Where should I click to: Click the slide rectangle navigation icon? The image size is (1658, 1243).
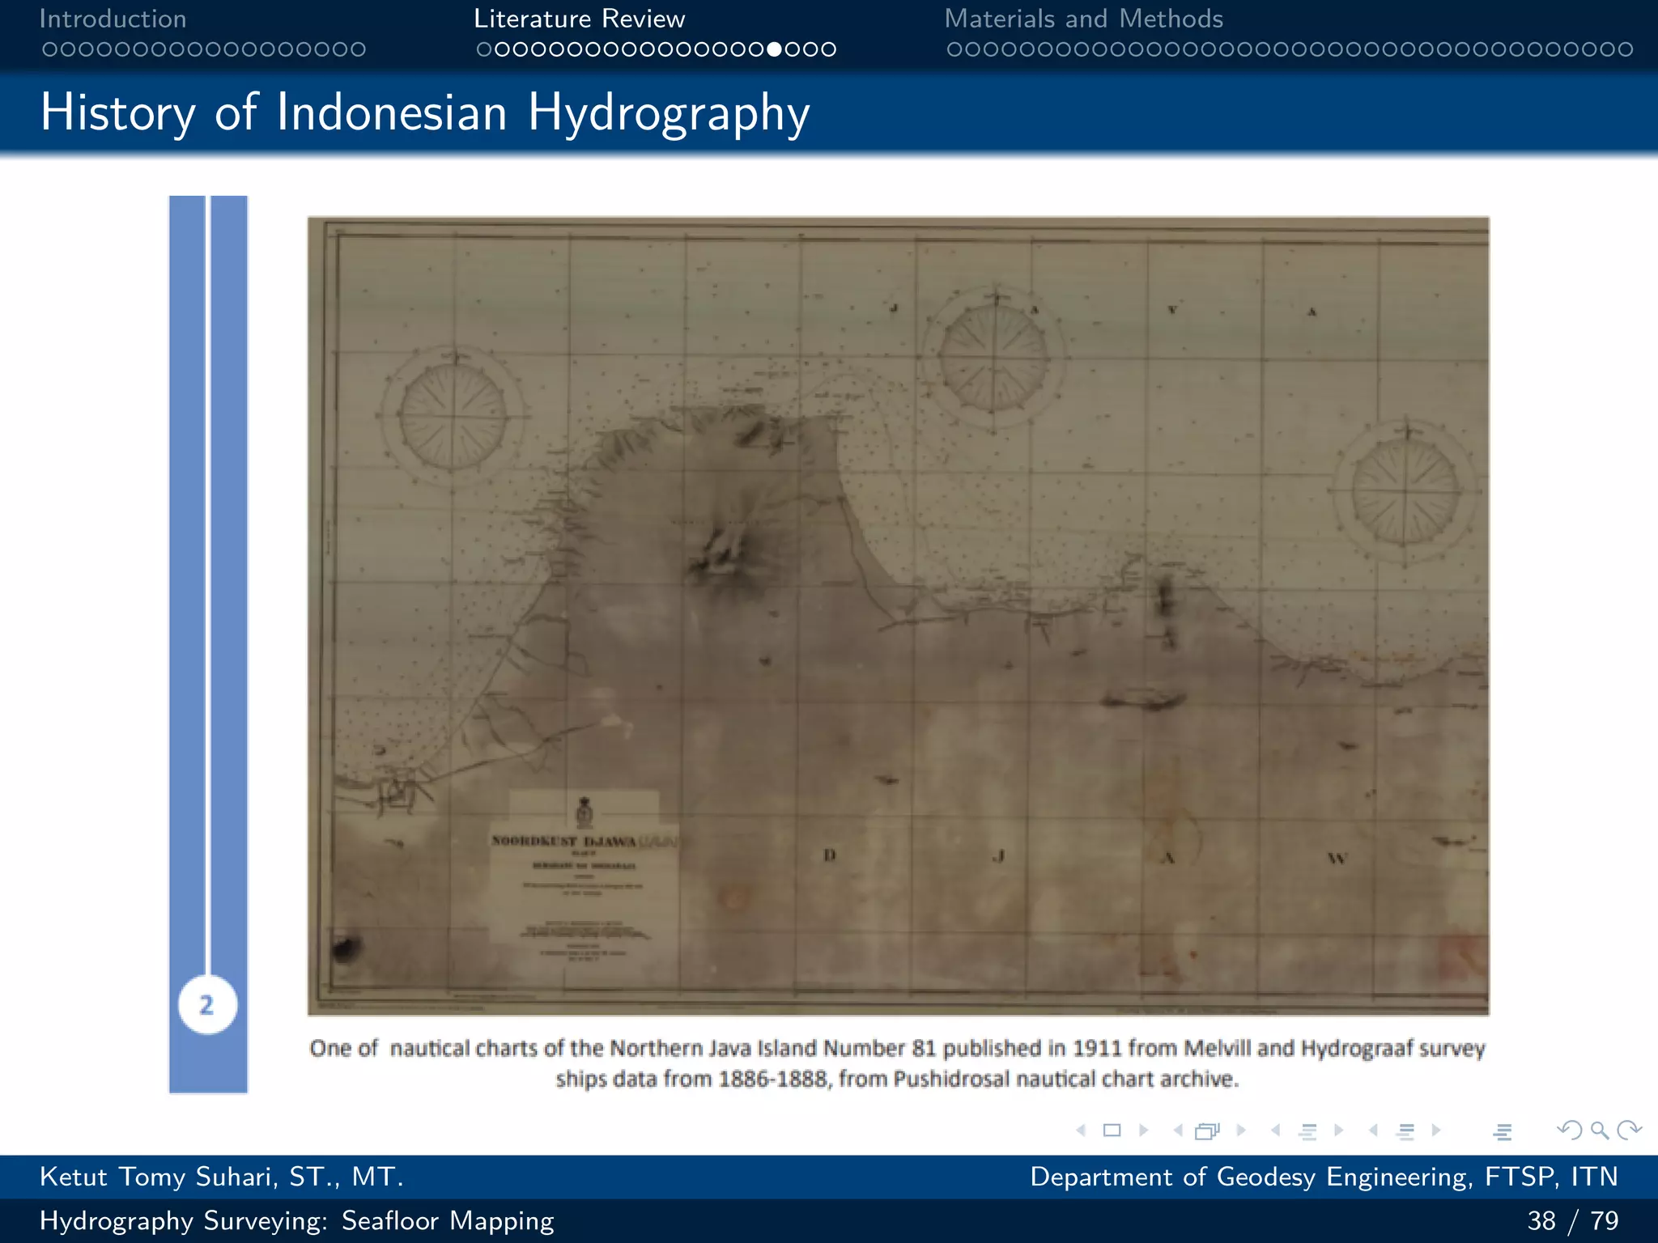(x=1112, y=1131)
